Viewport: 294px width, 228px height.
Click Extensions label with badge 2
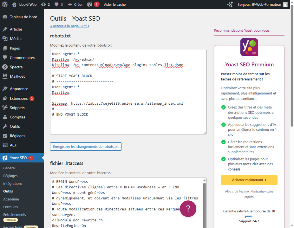[19, 98]
